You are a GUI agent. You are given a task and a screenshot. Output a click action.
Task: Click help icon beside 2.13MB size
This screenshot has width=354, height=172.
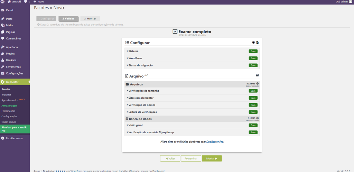pos(258,118)
